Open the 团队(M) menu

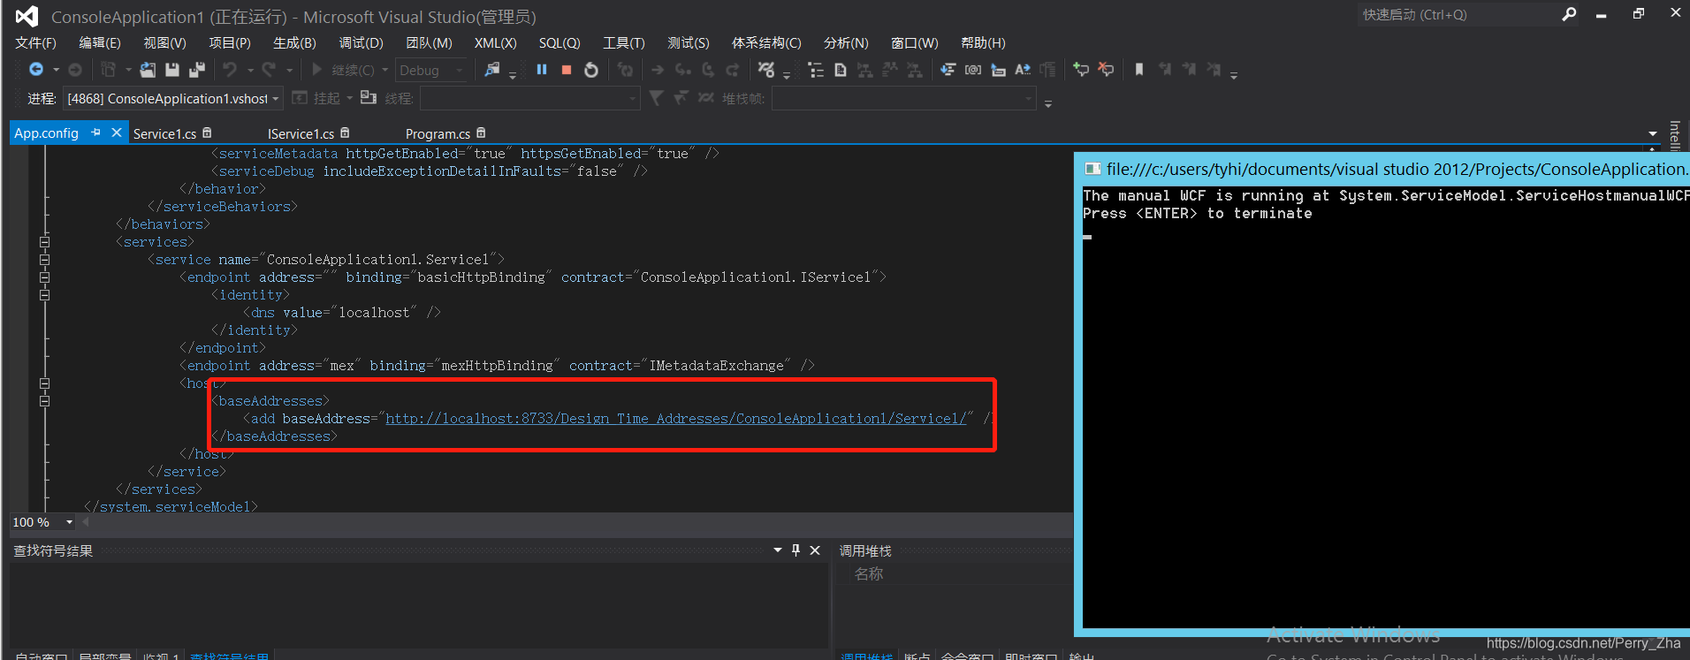429,42
